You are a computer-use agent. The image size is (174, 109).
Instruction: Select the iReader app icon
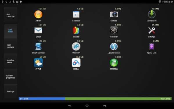tap(76, 30)
